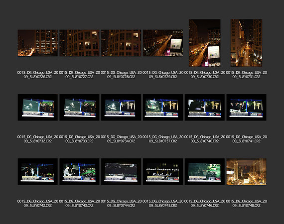
Task: Click filename label ending 5L8Y0732.CR2
Action: (x=38, y=139)
